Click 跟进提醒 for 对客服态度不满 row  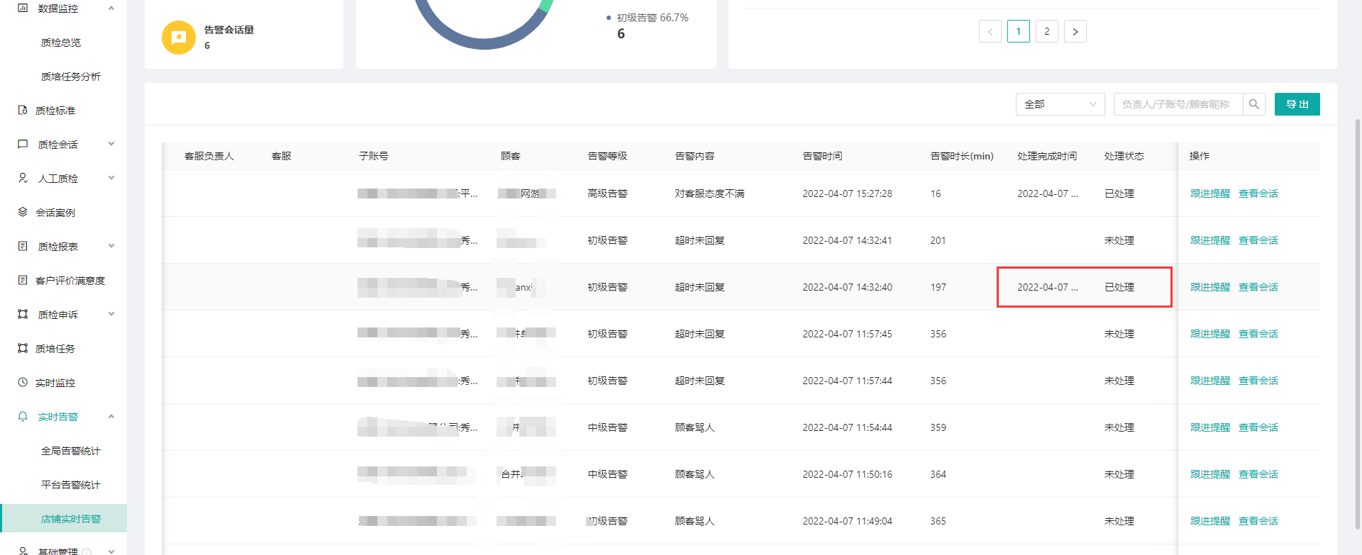pyautogui.click(x=1210, y=194)
